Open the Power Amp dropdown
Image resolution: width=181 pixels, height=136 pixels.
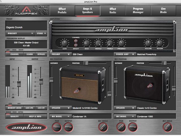(125, 54)
